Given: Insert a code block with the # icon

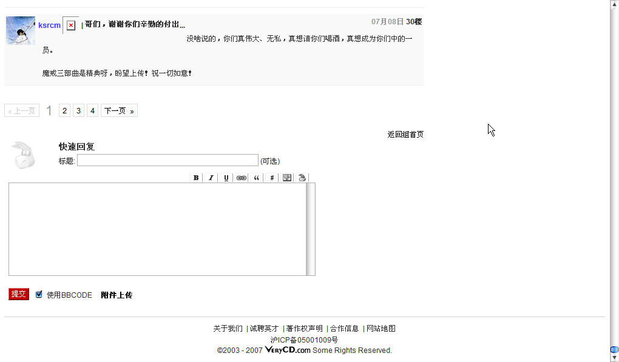Looking at the screenshot, I should pyautogui.click(x=272, y=178).
